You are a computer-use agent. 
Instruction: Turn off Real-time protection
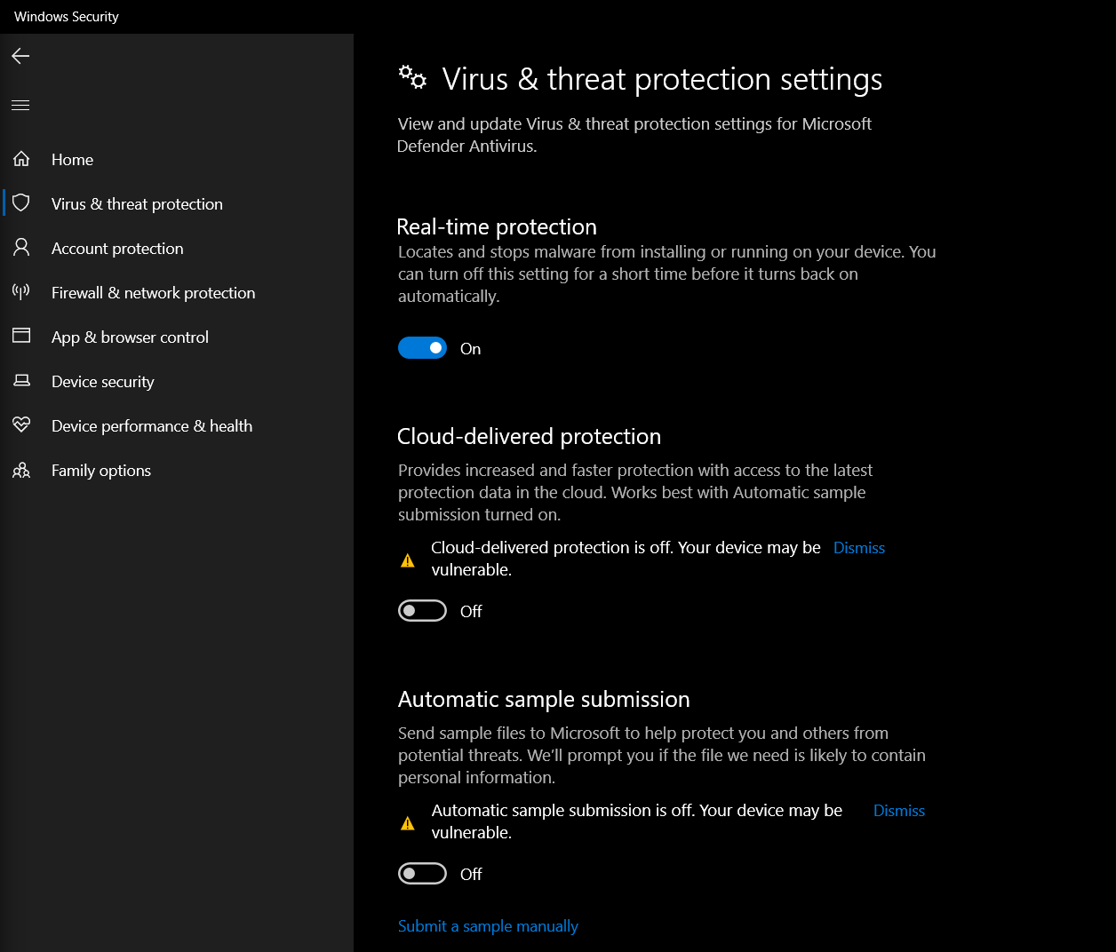point(423,347)
